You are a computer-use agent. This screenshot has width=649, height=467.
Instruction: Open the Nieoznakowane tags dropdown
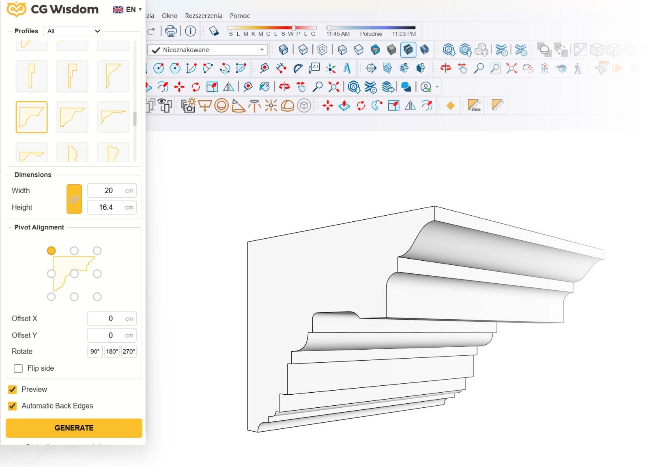point(207,50)
